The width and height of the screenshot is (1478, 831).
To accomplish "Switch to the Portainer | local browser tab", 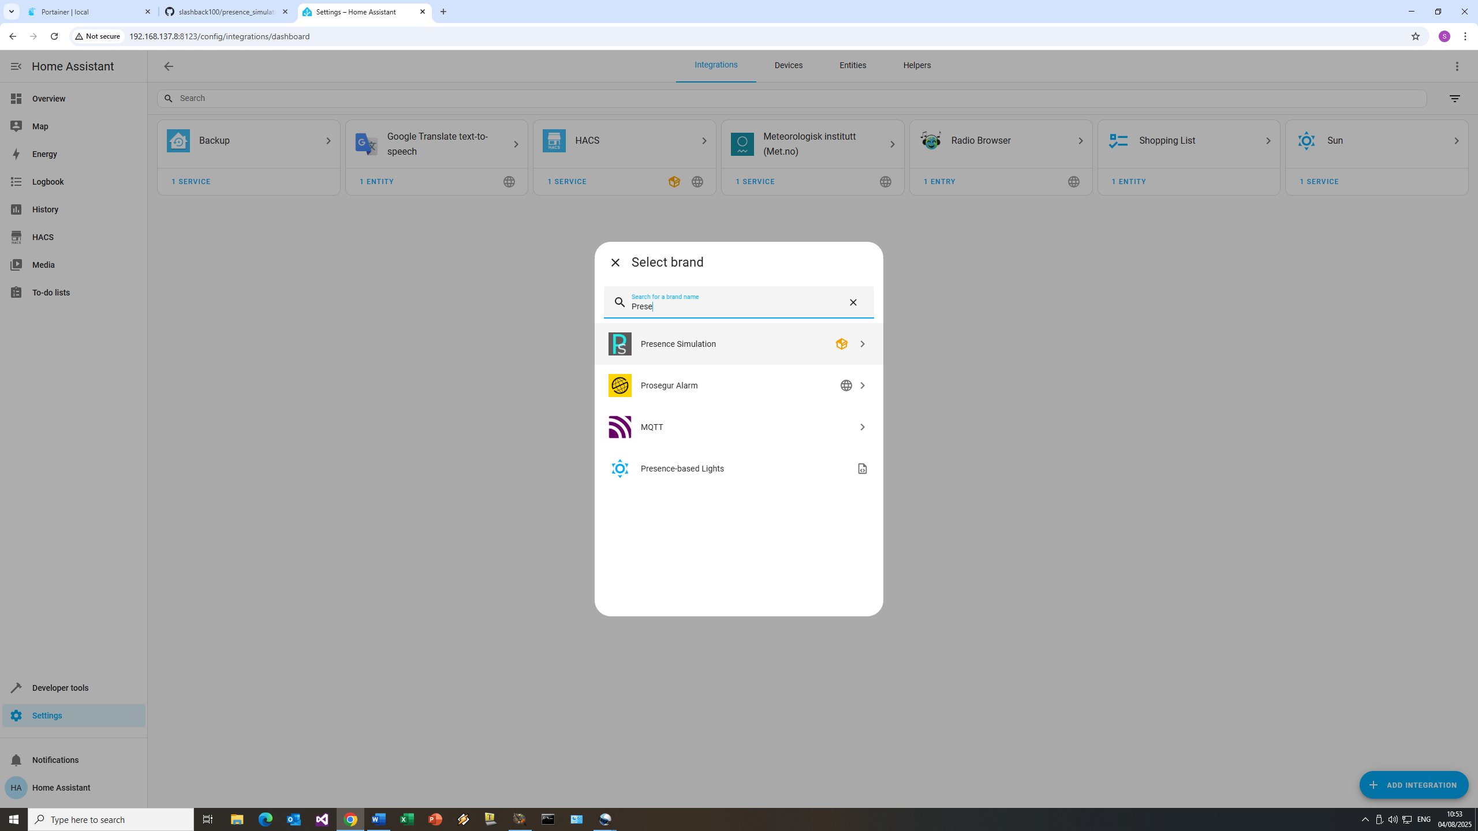I will click(x=89, y=12).
